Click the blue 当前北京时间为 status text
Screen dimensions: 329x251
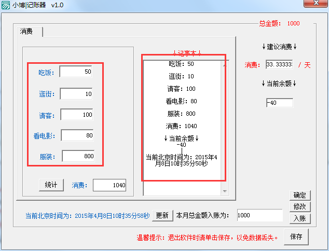point(88,216)
